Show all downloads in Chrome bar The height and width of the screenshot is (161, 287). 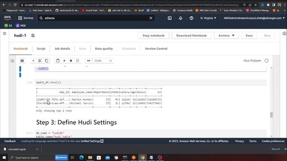click(275, 149)
